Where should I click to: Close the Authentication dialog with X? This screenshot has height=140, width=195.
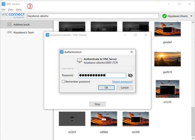pos(132,52)
